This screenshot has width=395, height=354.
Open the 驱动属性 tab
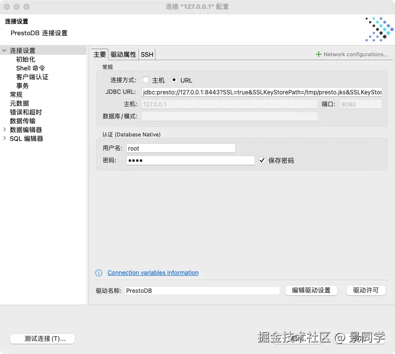(123, 54)
